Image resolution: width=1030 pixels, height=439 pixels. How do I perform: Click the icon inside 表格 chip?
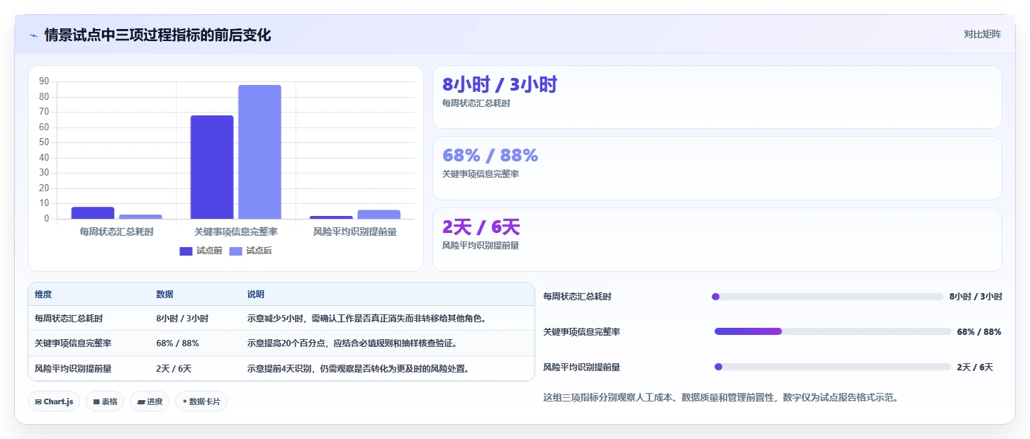pyautogui.click(x=96, y=401)
